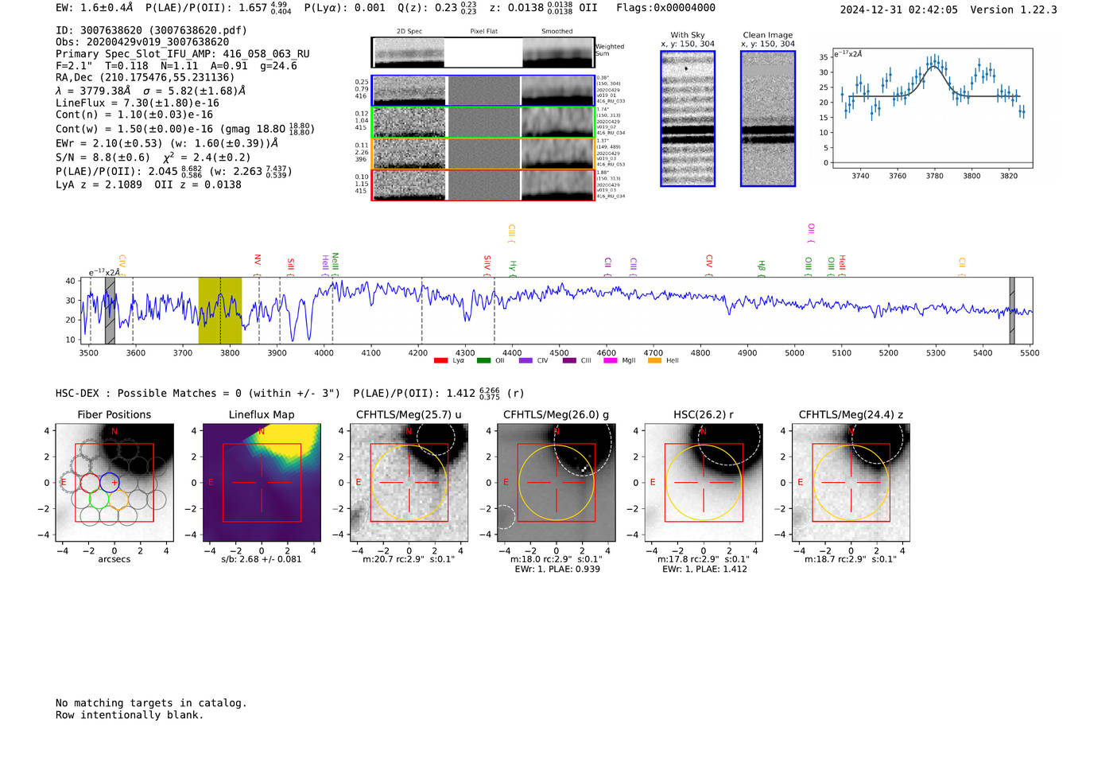Click the Hβ line marker above spectrum
The height and width of the screenshot is (758, 1113).
click(x=762, y=268)
